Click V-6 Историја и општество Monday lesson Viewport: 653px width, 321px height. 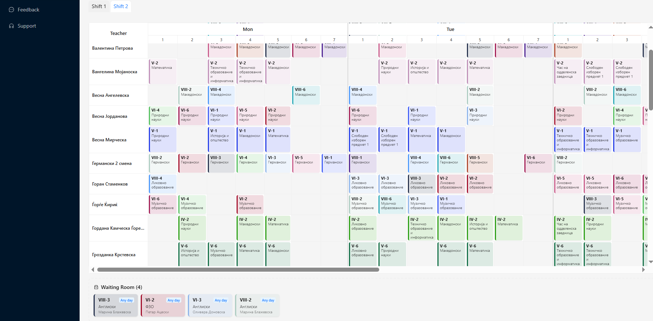click(x=192, y=254)
